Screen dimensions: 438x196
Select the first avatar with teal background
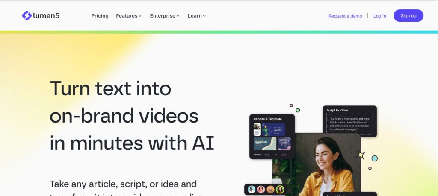(x=252, y=190)
